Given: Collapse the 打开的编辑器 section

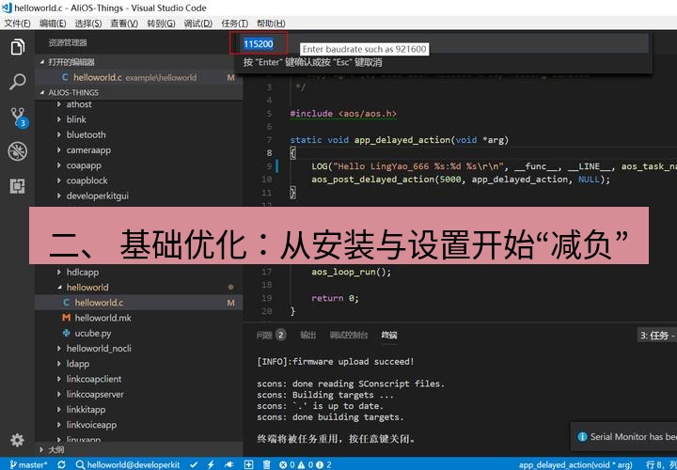Looking at the screenshot, I should (x=42, y=62).
